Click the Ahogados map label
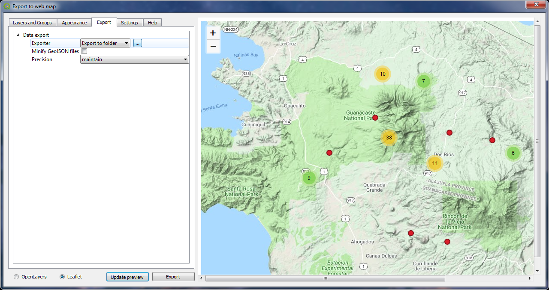Viewport: 549px width, 290px height. [x=362, y=242]
